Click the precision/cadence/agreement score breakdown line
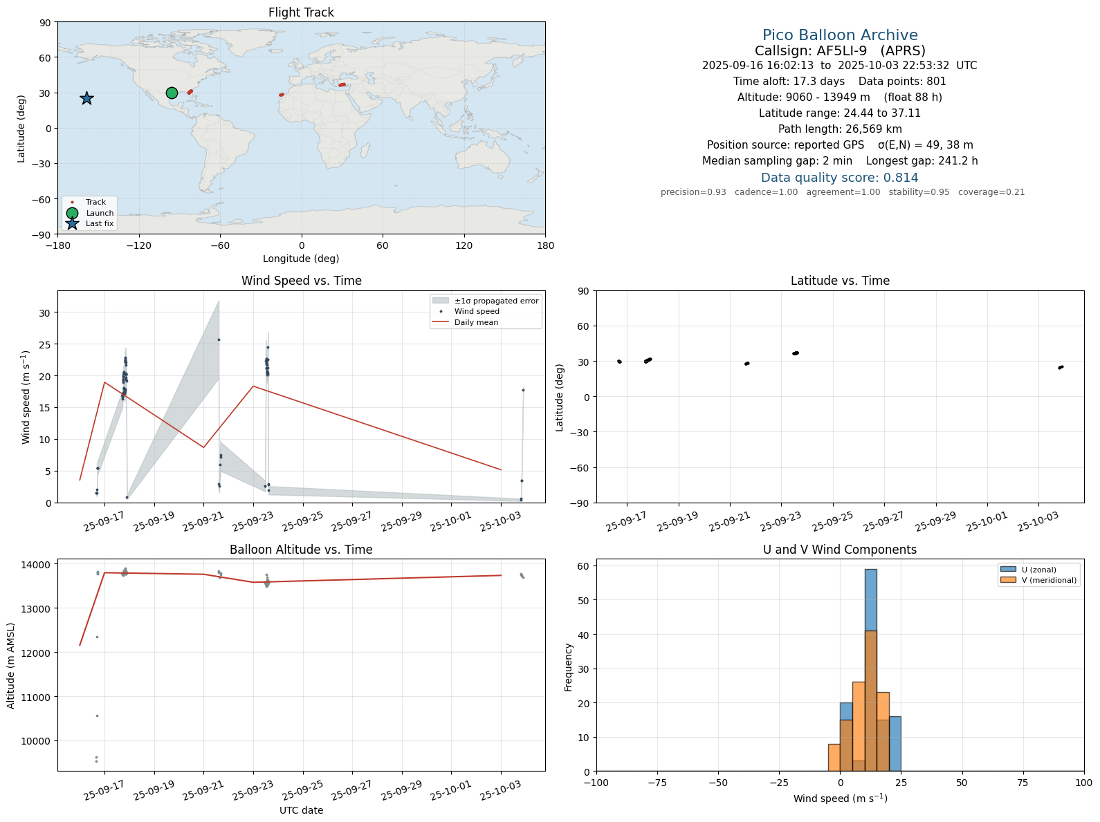 [x=843, y=192]
